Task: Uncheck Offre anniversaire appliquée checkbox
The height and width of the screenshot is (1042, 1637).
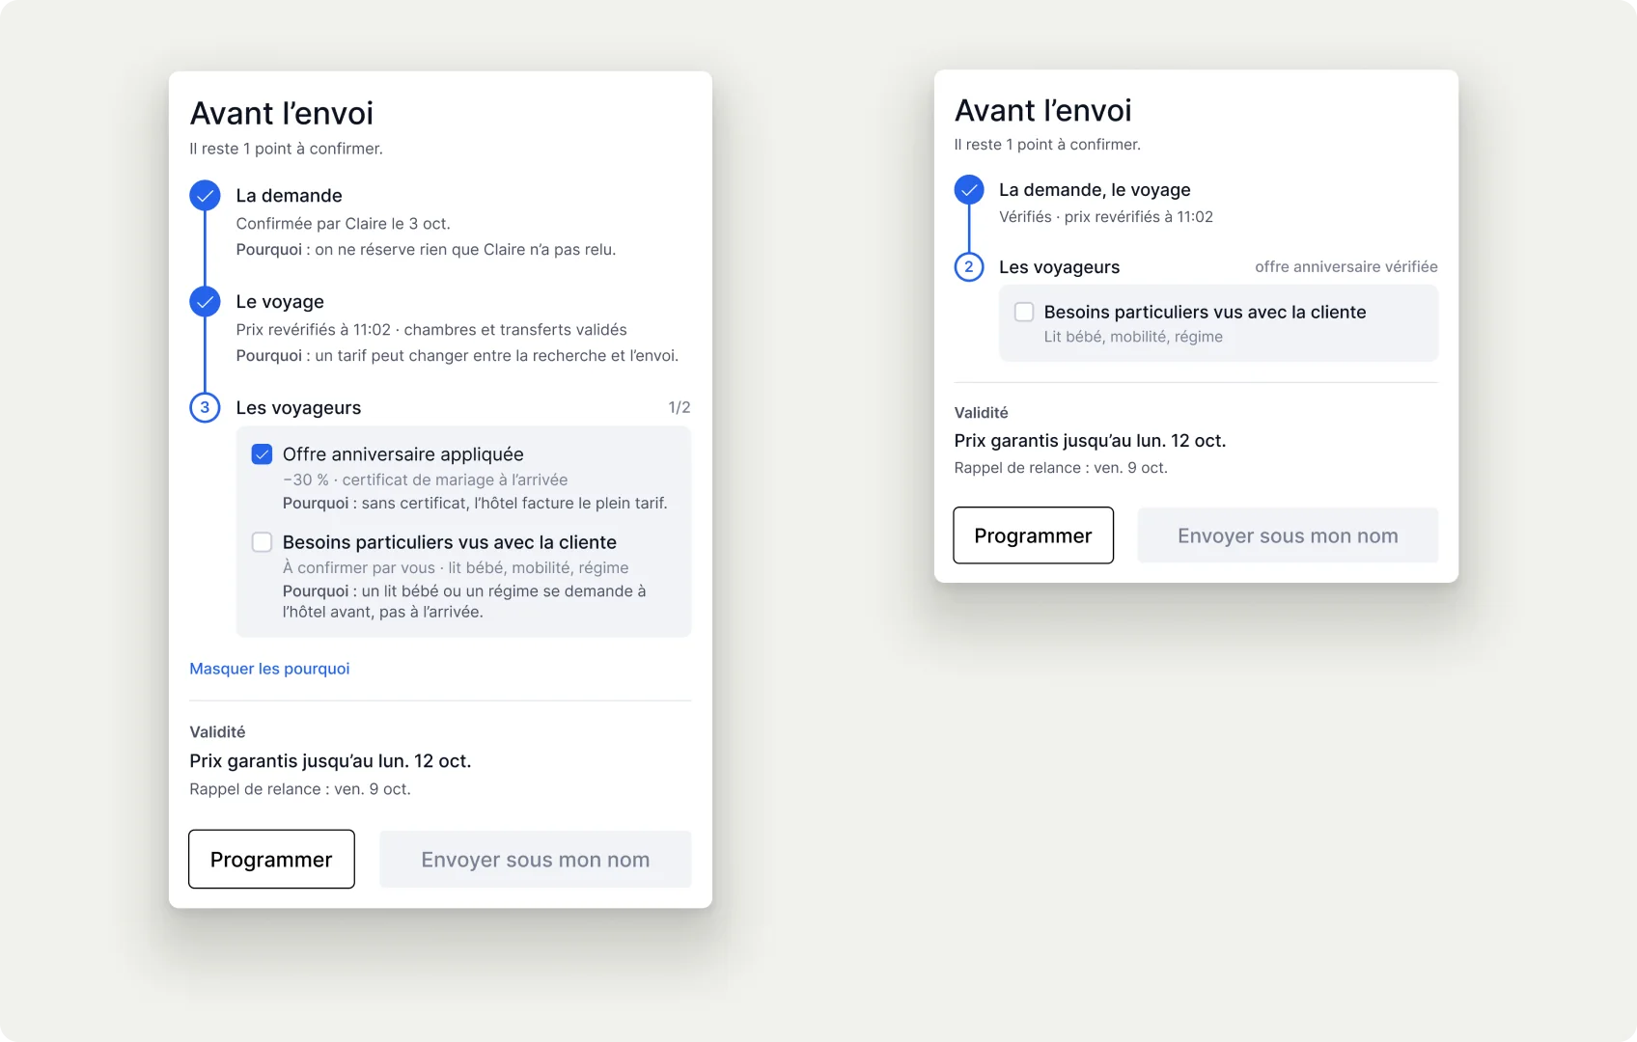Action: pos(262,454)
